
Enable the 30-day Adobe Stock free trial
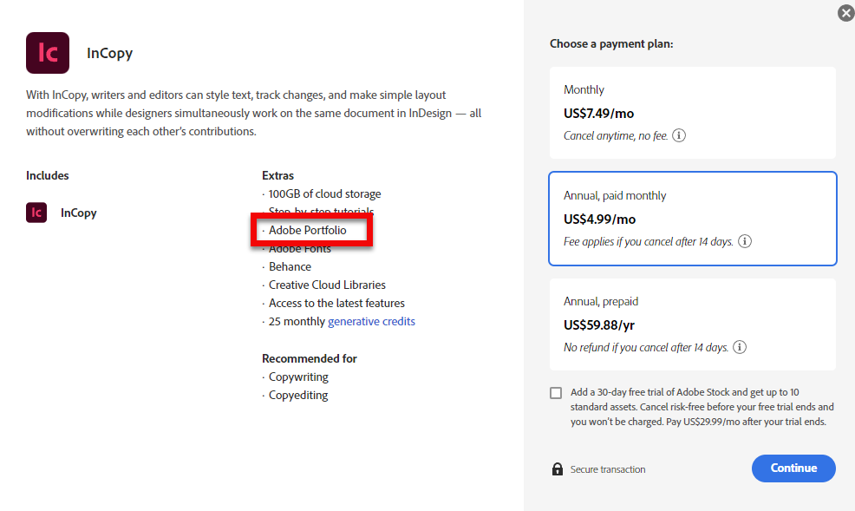pos(556,392)
